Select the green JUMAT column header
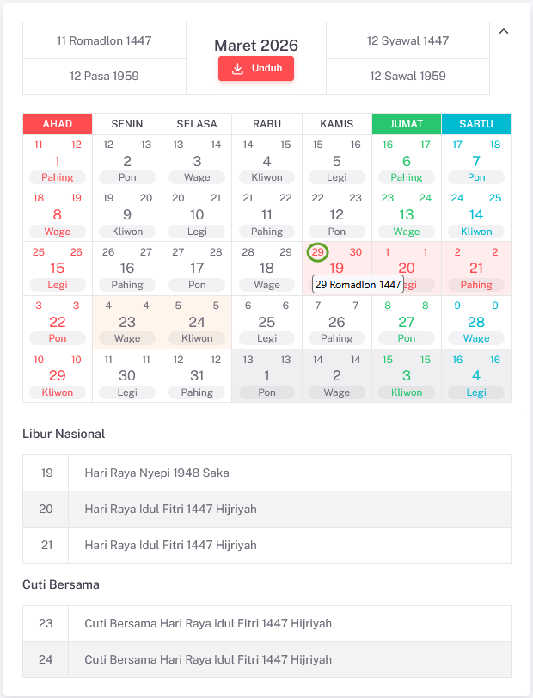533x698 pixels. 406,124
